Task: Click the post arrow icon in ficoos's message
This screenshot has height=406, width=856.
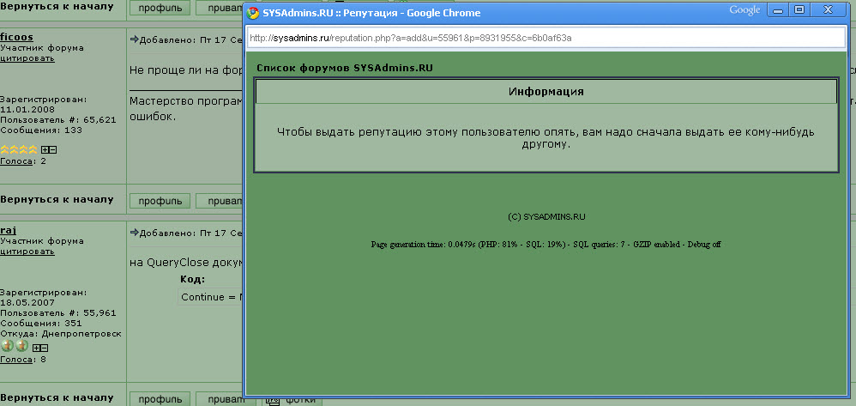Action: coord(135,39)
